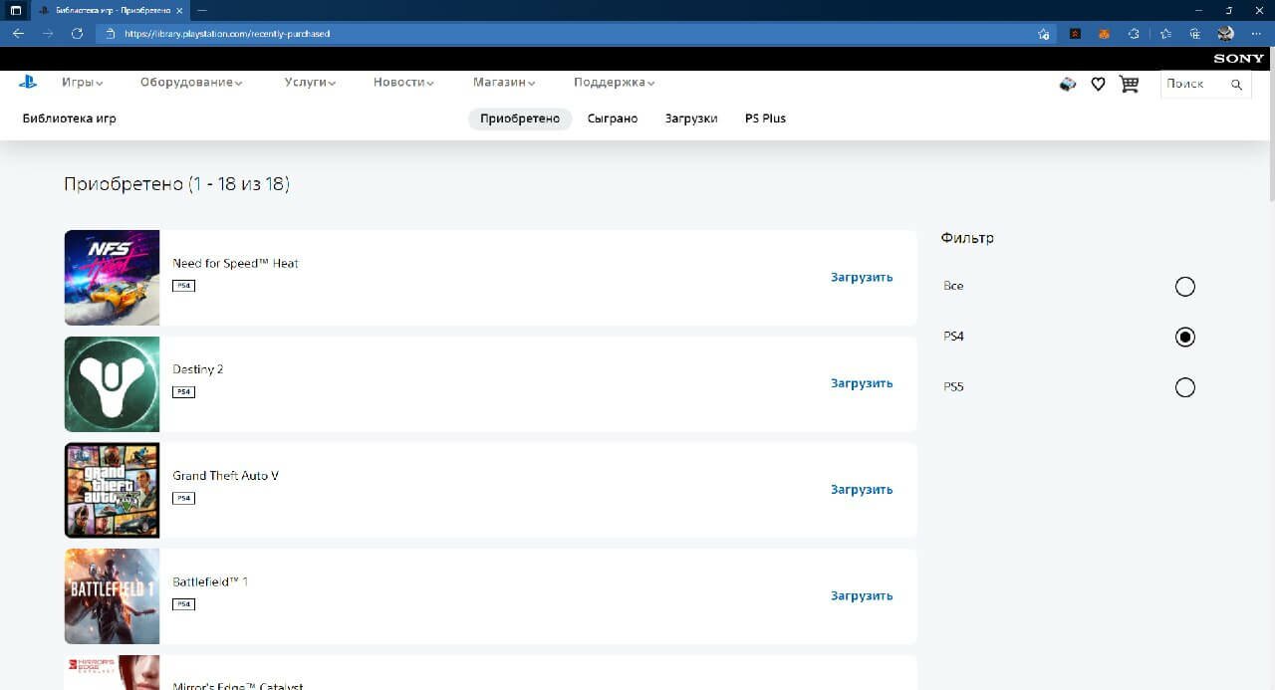The image size is (1275, 690).
Task: Click Загрузить for Battlefield 1
Action: click(862, 596)
